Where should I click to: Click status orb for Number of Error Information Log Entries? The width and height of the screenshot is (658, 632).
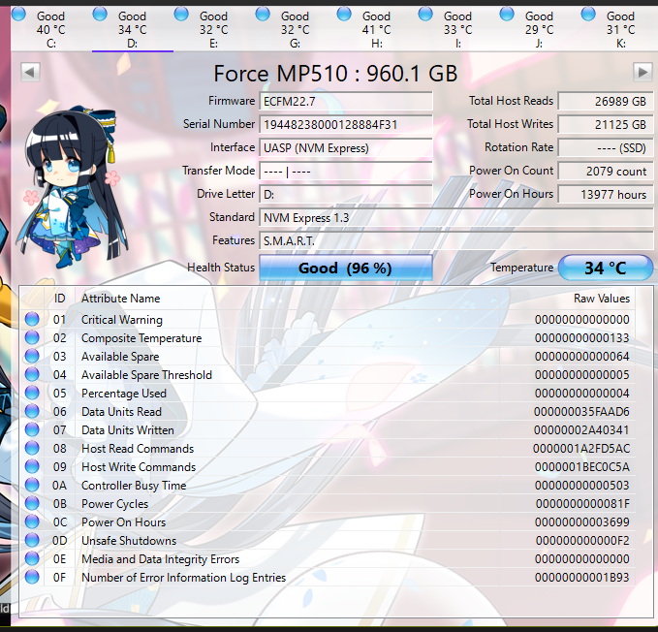coord(32,577)
